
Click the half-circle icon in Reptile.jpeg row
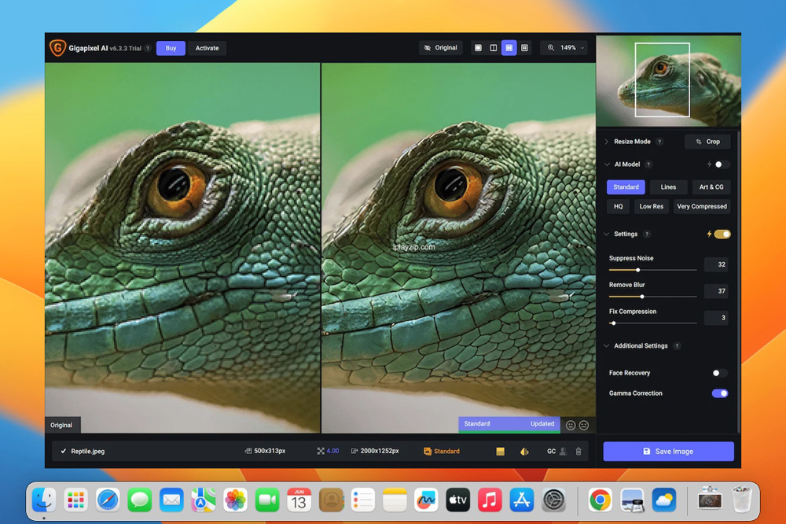(524, 452)
